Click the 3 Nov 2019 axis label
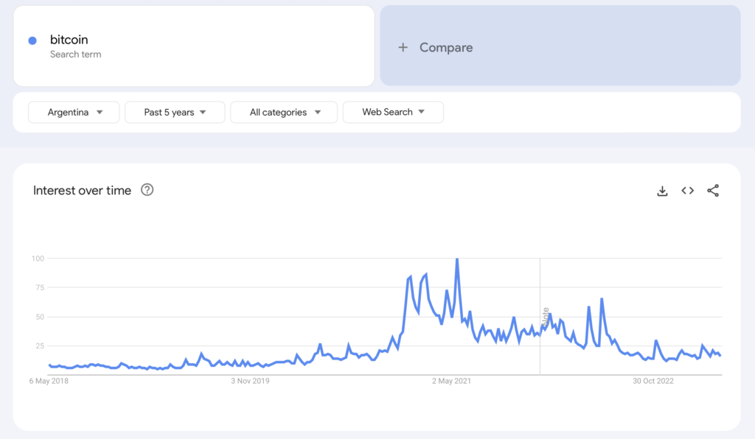The width and height of the screenshot is (755, 439). 251,381
